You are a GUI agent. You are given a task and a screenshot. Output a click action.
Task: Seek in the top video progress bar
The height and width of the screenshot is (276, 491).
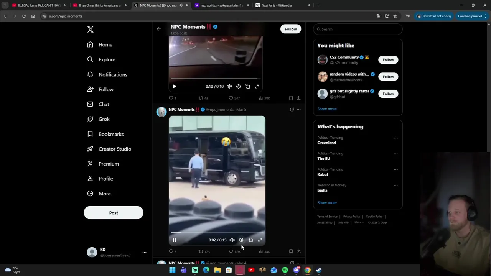pyautogui.click(x=216, y=79)
